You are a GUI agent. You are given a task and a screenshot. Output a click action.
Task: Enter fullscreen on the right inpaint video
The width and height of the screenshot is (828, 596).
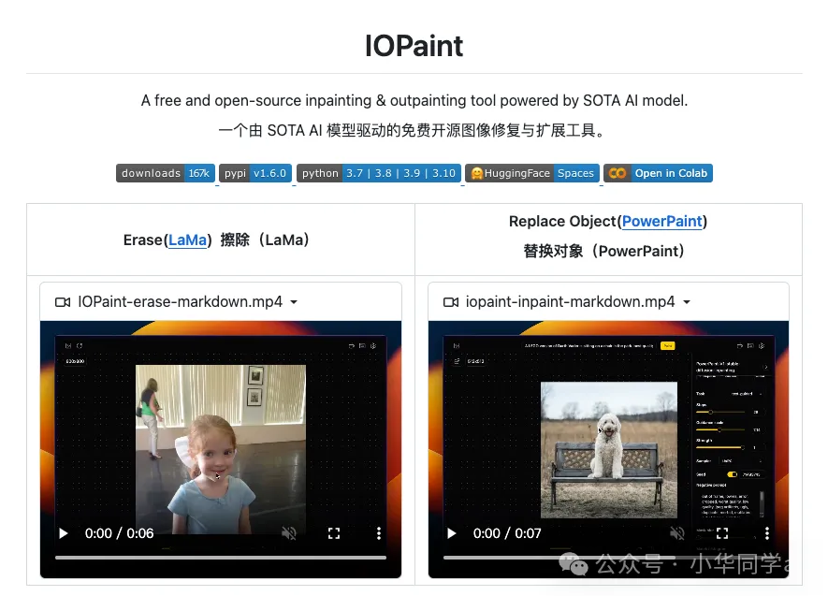point(722,532)
